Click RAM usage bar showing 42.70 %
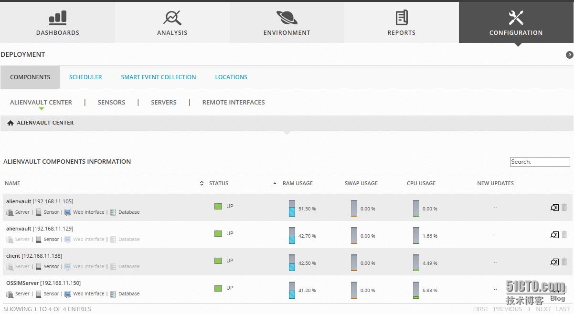This screenshot has width=574, height=314. 292,236
